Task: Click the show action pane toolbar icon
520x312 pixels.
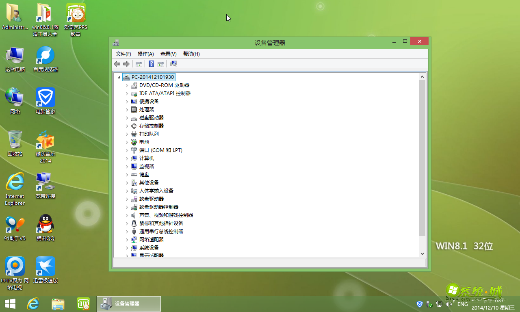Action: (x=161, y=64)
